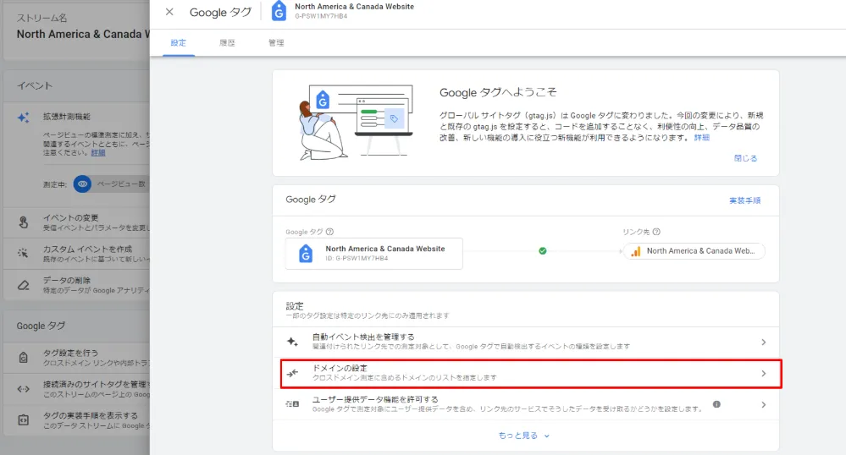This screenshot has height=455, width=846.
Task: Click the user-data icon for ユーザー提供データ機能を許可する
Action: pyautogui.click(x=292, y=403)
